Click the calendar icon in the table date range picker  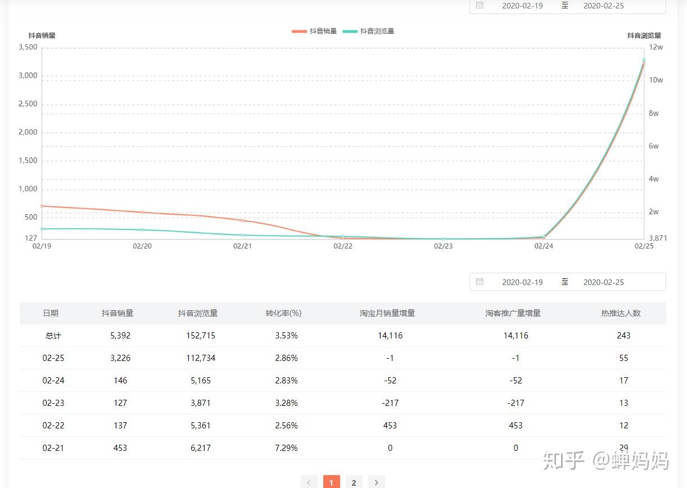click(x=480, y=282)
